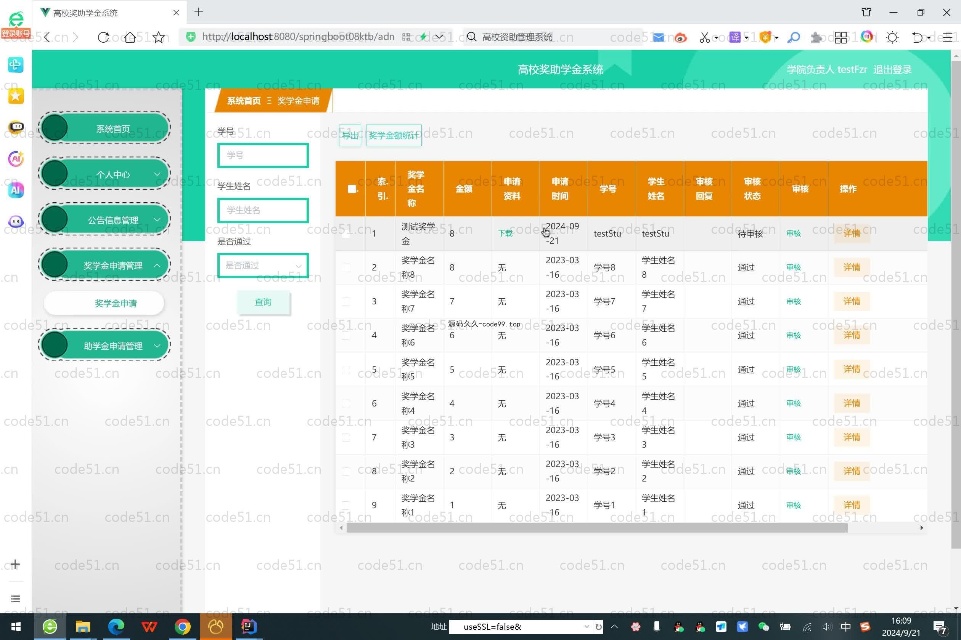Screen dimensions: 961x640
Task: Click the undo arrow icon in toolbar
Action: tap(917, 38)
